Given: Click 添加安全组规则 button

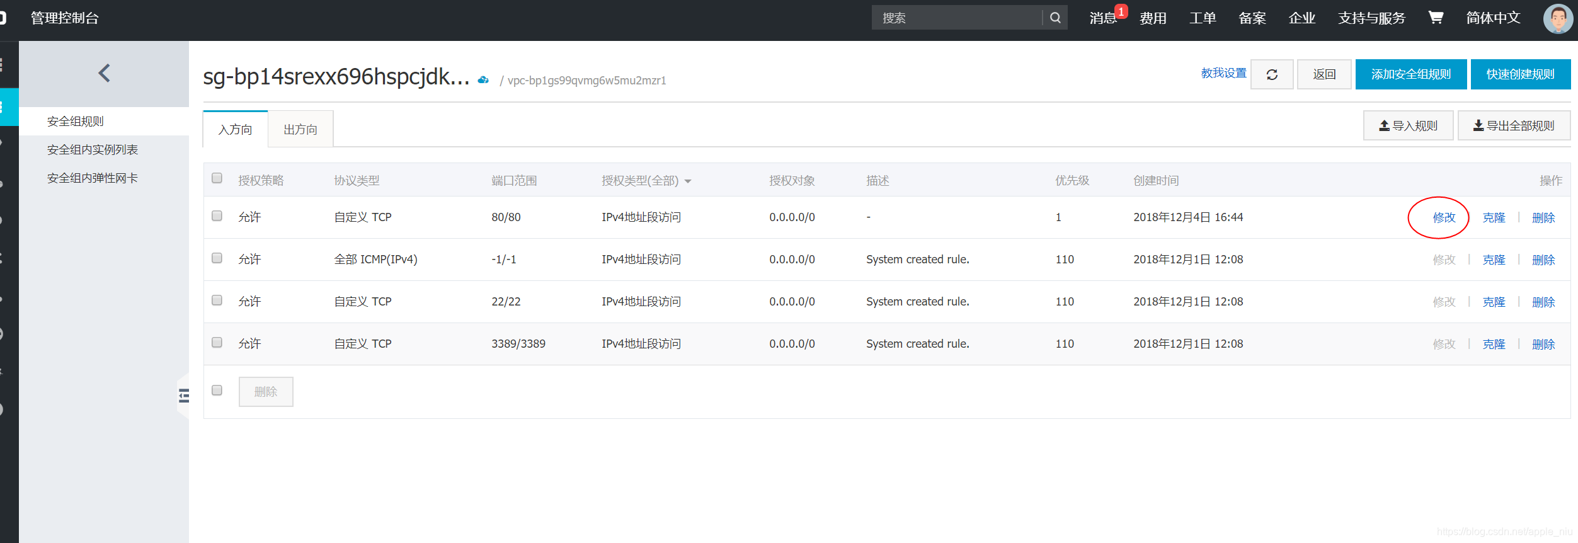Looking at the screenshot, I should tap(1411, 74).
